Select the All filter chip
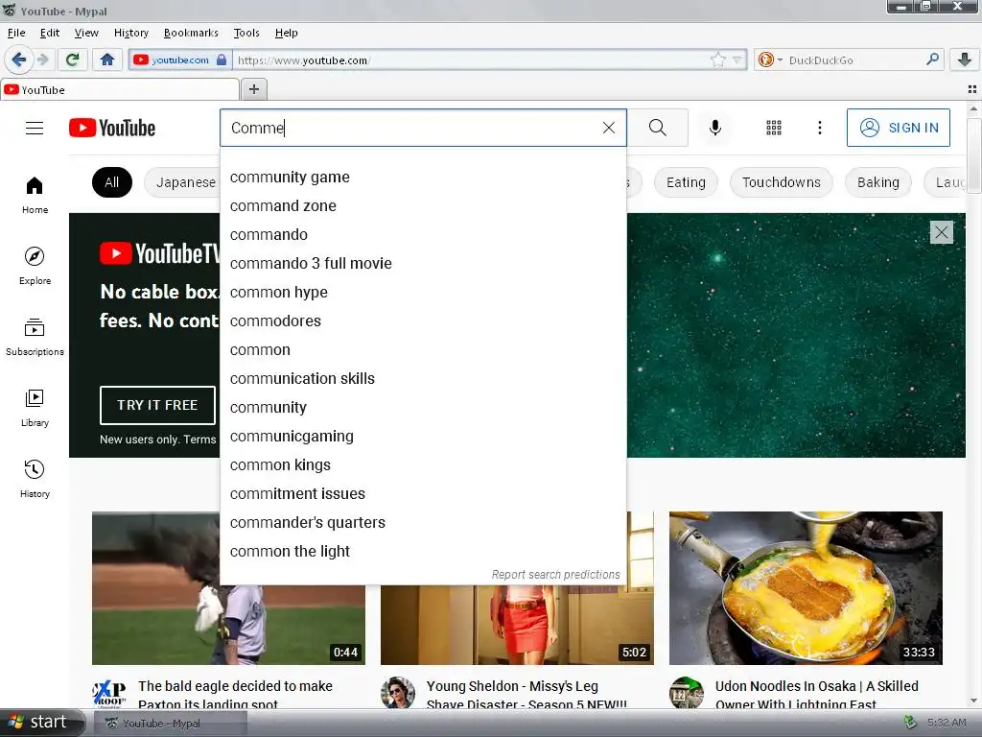This screenshot has height=737, width=982. 112,182
